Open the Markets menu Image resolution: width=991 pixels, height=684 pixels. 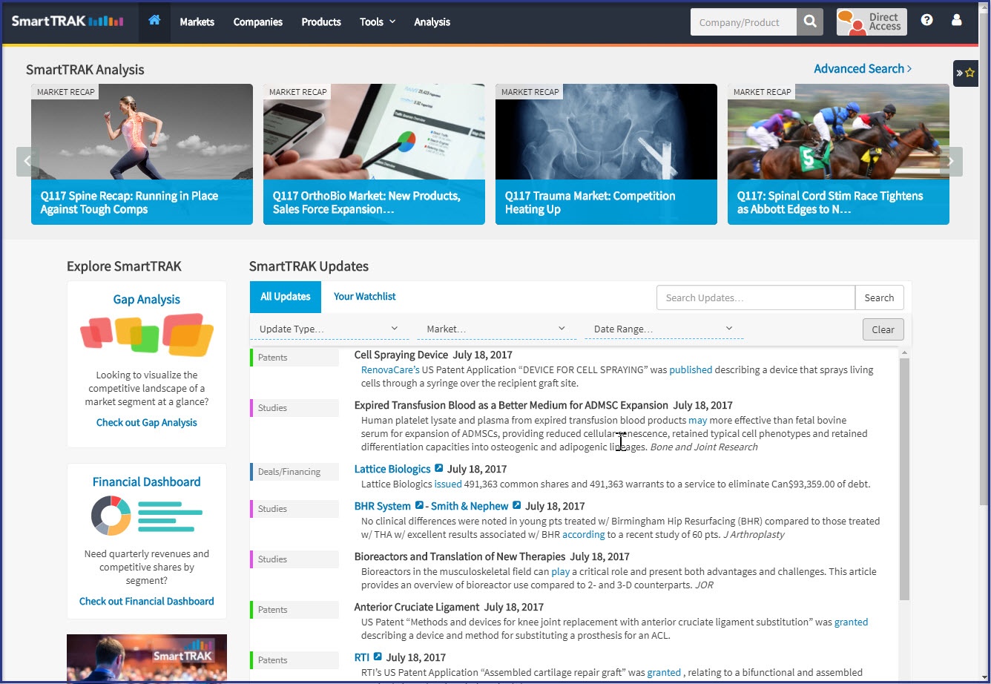(x=197, y=22)
